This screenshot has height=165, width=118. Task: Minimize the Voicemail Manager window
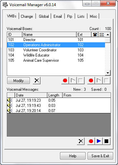87,4
